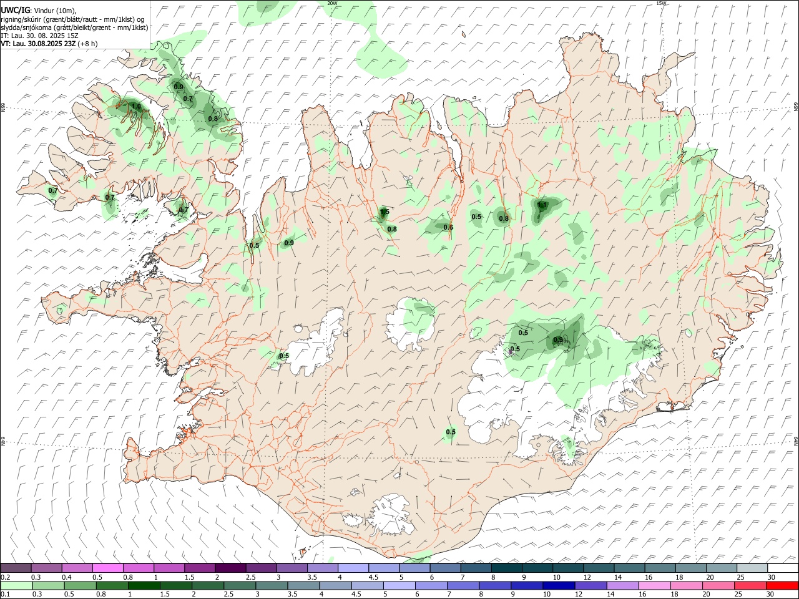Click the dark green 1–1.5 lower-row swatch
This screenshot has height=599, width=799.
point(144,586)
